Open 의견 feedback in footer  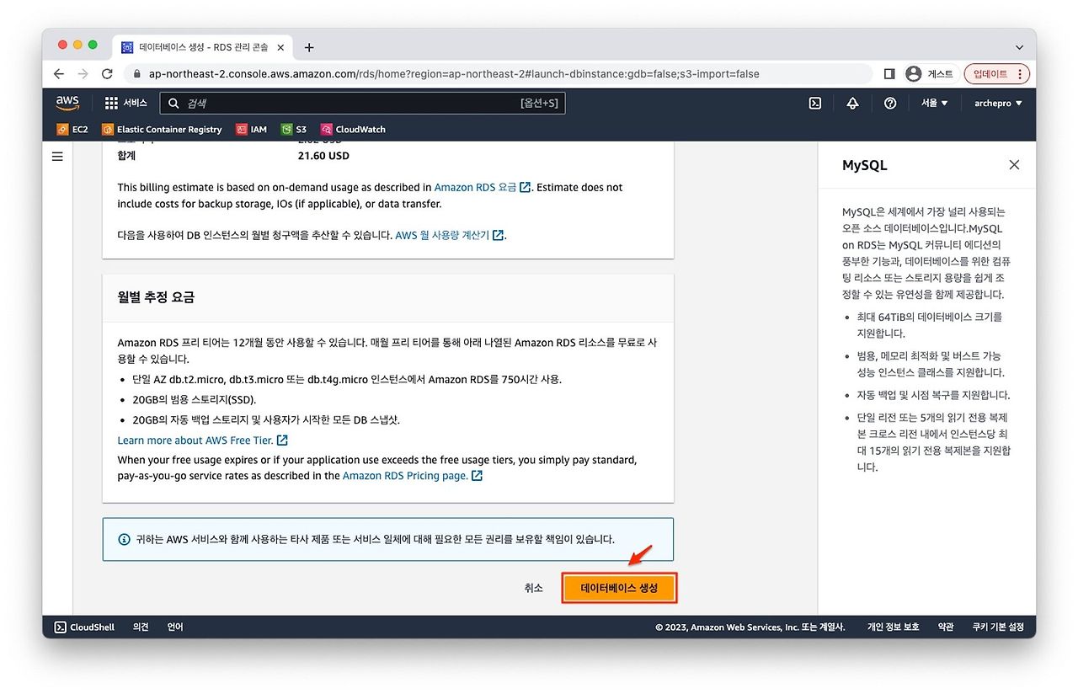point(141,627)
